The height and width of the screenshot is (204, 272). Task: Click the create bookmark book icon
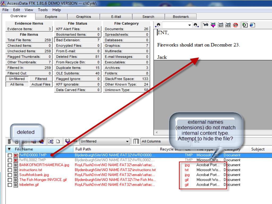[41, 141]
